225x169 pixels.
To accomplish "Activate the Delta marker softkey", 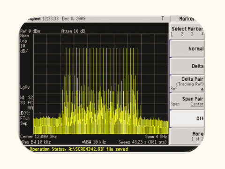I will [187, 66].
